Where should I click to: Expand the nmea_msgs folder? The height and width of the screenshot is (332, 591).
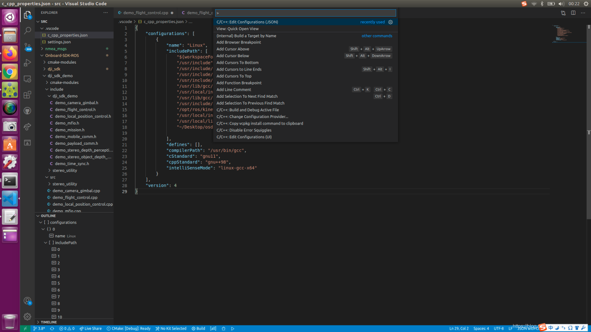(x=42, y=48)
